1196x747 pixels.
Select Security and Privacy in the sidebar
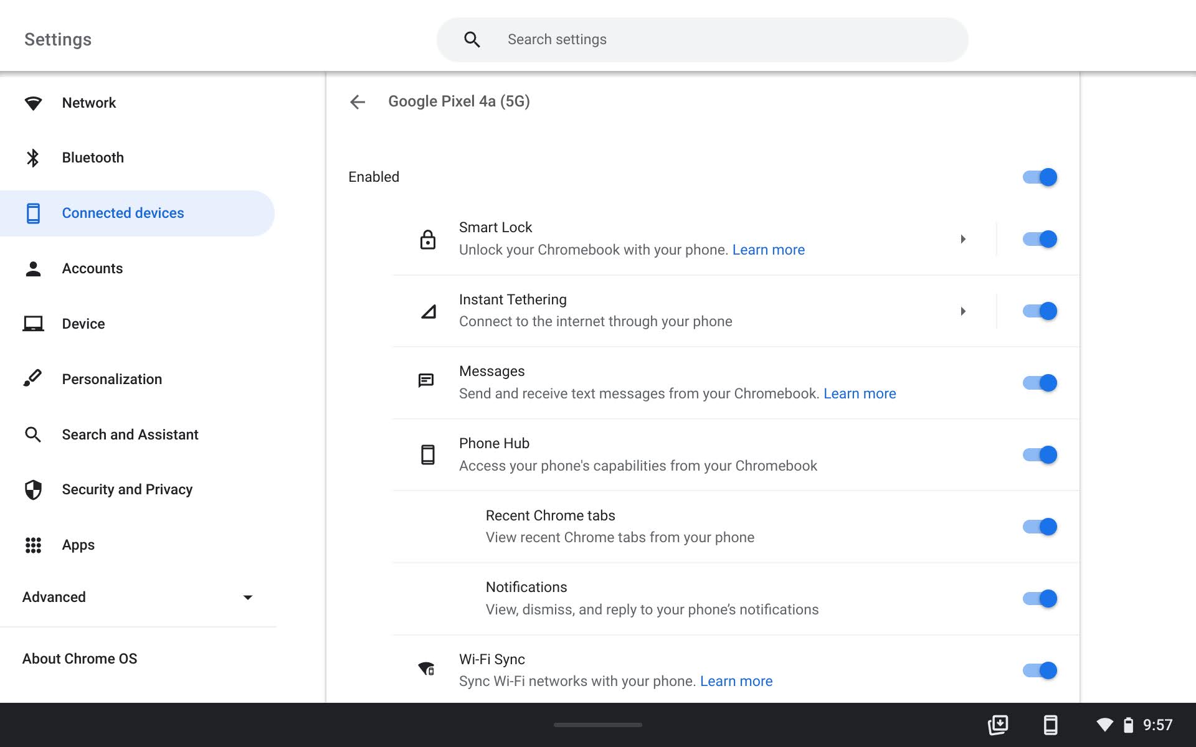[x=127, y=489]
